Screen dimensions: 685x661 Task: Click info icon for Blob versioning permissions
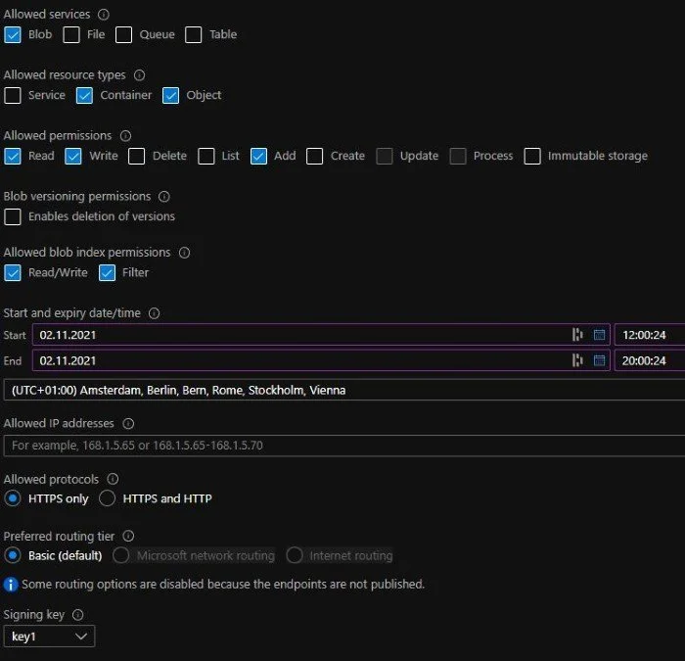(x=164, y=197)
